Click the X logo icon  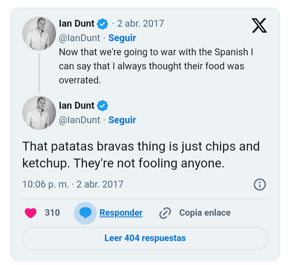click(259, 26)
